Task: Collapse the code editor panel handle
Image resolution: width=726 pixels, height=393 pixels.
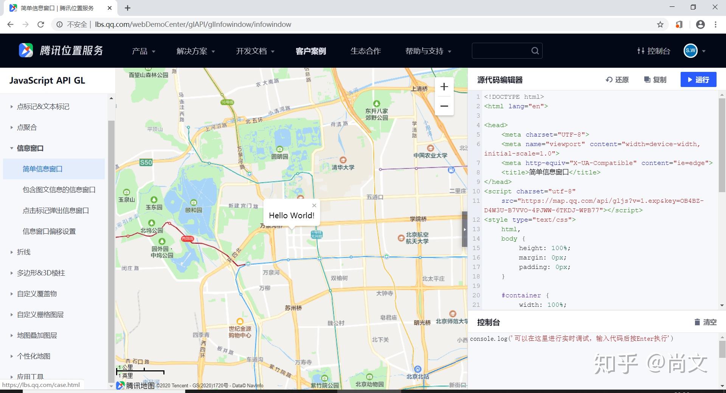Action: pos(465,229)
